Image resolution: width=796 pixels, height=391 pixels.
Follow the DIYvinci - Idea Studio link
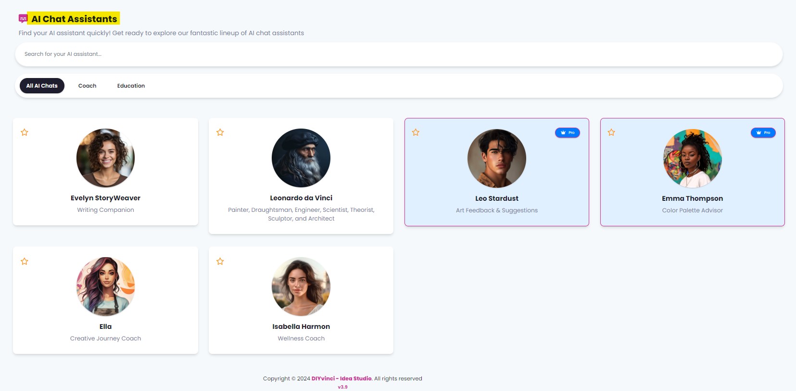point(341,378)
